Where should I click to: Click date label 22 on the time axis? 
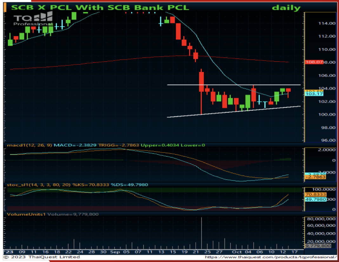point(69,252)
